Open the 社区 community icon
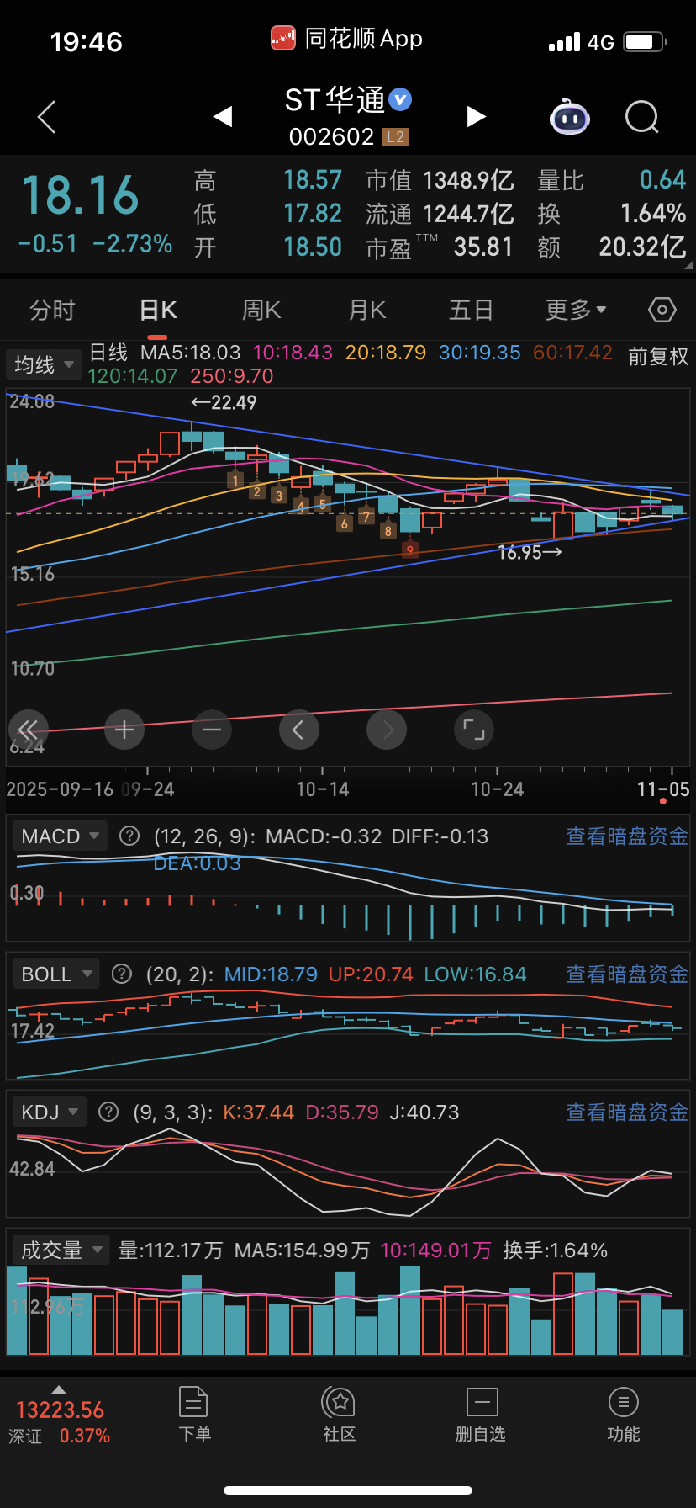Screen dimensions: 696x1508 coord(340,1402)
